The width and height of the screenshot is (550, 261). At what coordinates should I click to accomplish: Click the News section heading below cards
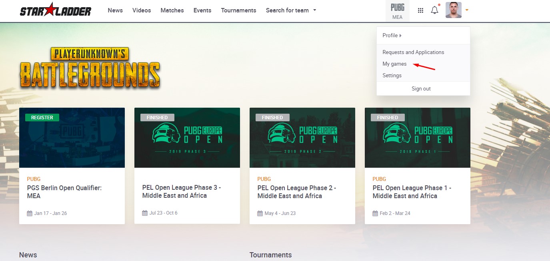[x=28, y=255]
